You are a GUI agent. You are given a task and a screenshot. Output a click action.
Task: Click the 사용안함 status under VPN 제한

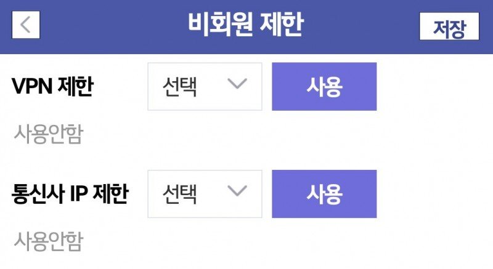click(49, 134)
